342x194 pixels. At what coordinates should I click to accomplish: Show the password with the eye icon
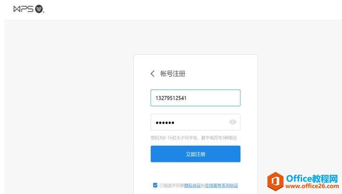click(233, 122)
